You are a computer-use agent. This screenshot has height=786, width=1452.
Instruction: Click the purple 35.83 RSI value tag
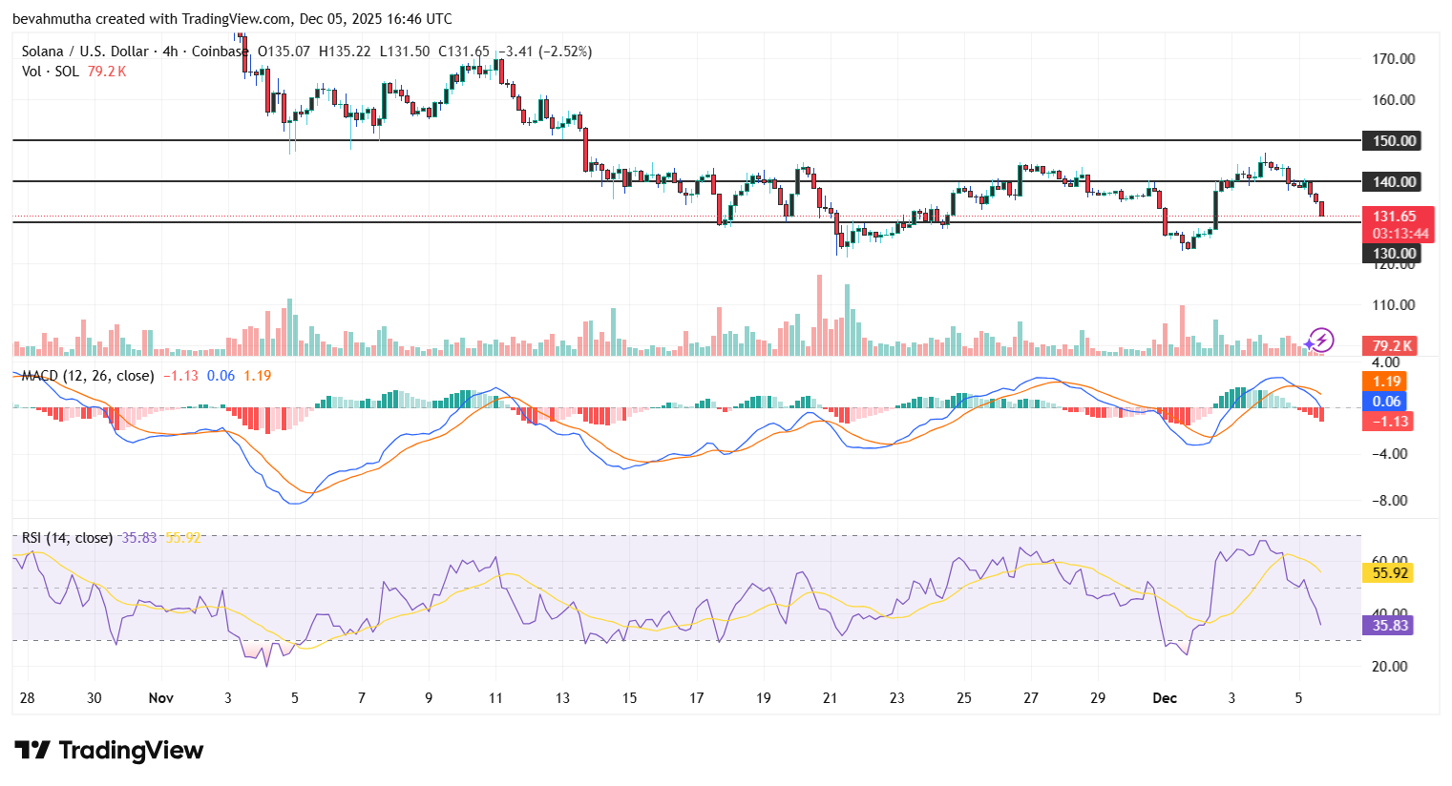tap(1389, 624)
